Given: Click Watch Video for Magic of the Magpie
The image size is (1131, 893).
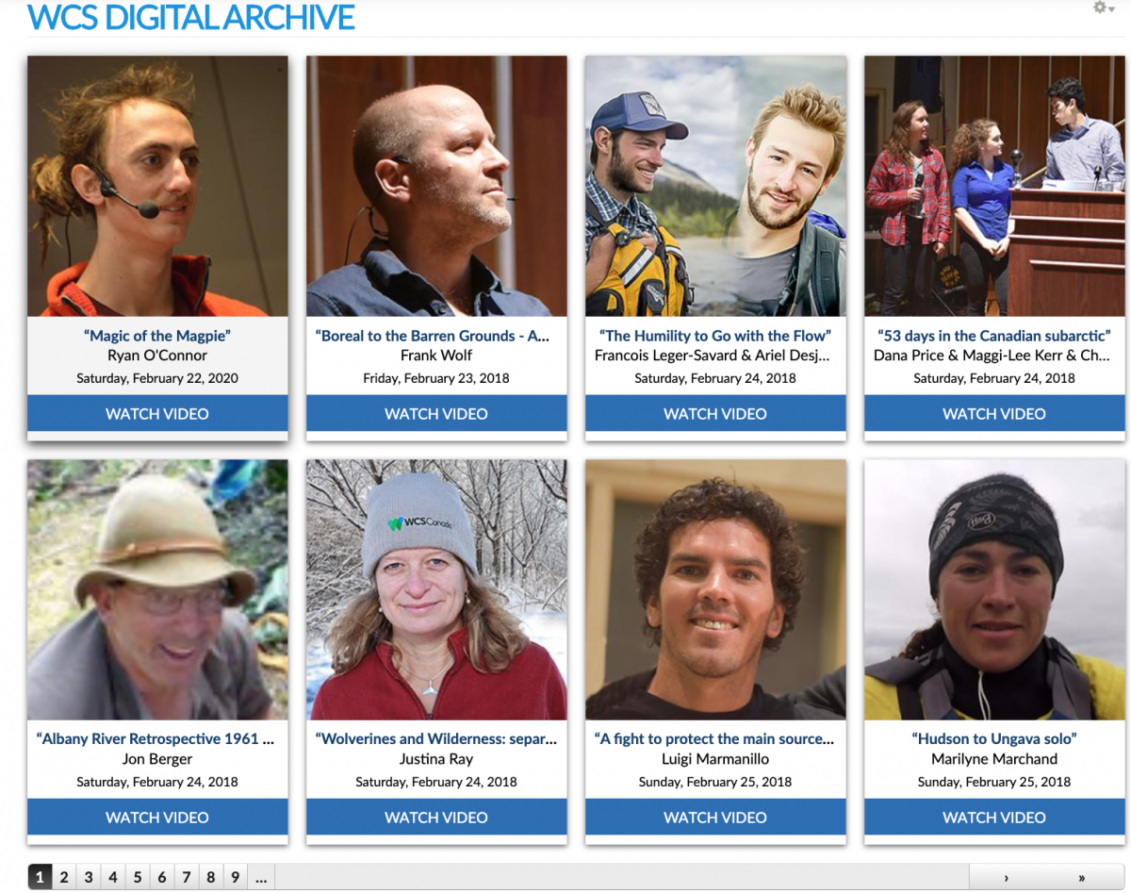Looking at the screenshot, I should point(157,413).
